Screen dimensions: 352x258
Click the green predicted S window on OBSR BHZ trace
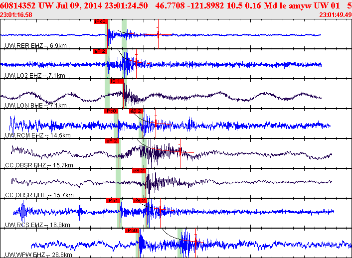[x=144, y=153]
